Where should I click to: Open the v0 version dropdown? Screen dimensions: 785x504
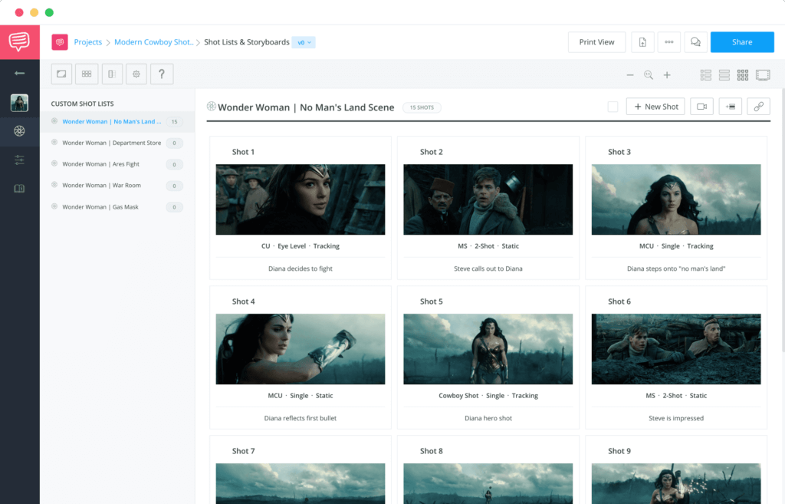click(x=304, y=42)
